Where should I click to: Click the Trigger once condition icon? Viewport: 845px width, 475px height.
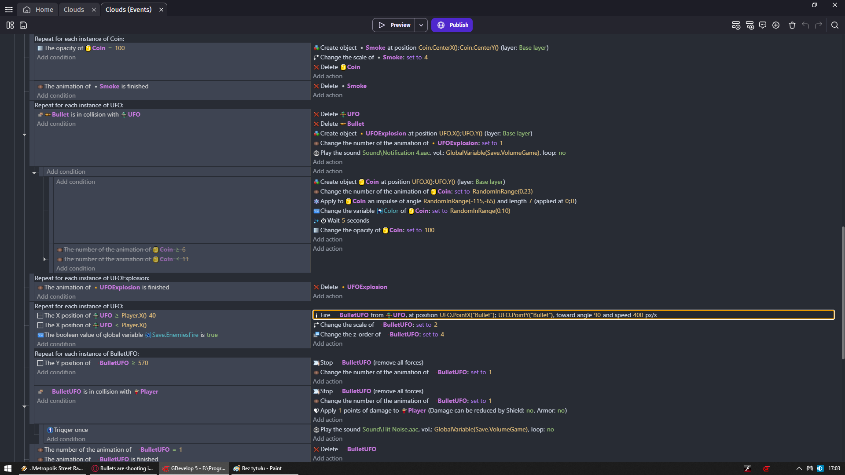[x=50, y=430]
